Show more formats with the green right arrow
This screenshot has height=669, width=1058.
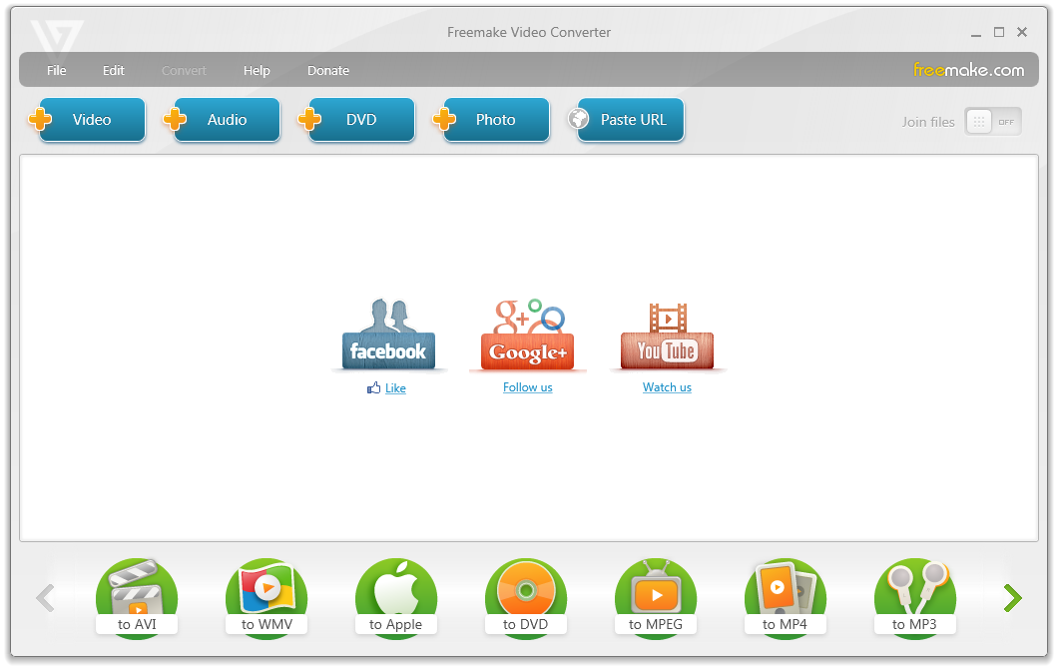click(1013, 598)
